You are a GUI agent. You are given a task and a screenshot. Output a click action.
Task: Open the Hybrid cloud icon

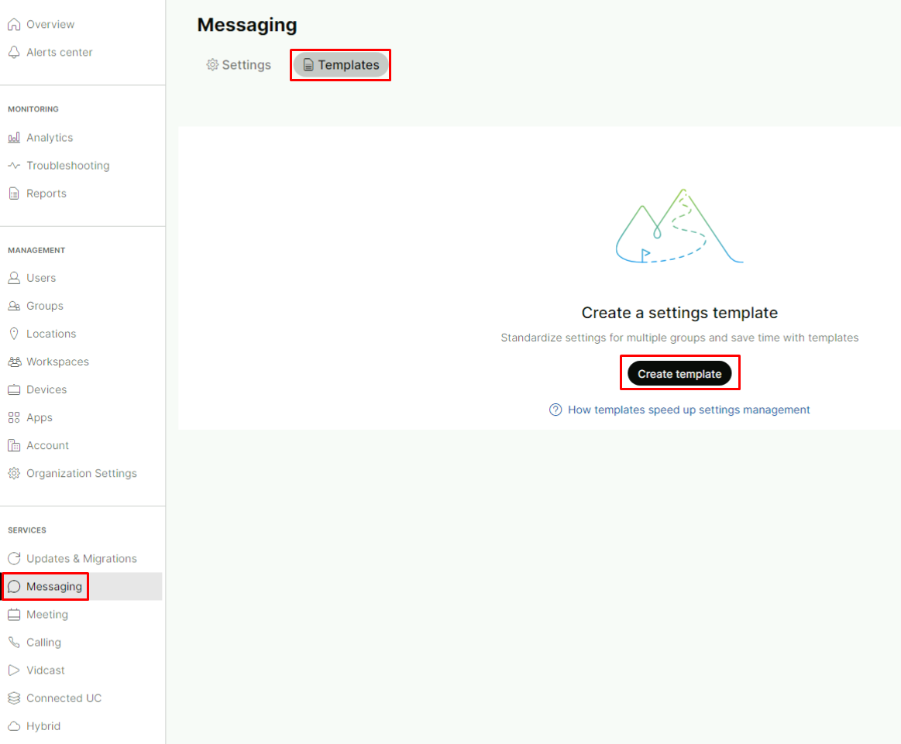click(x=14, y=726)
